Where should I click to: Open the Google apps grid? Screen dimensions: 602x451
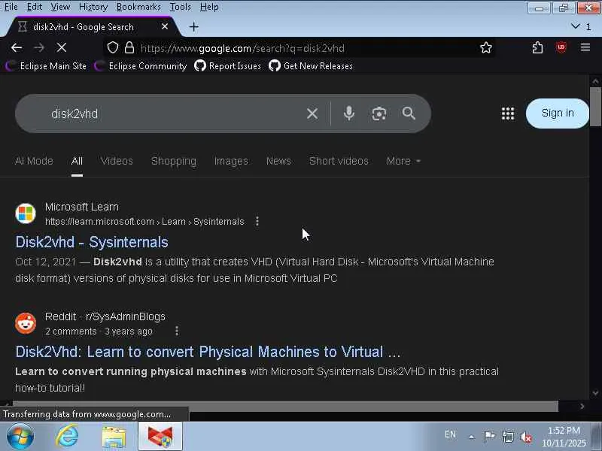click(x=507, y=114)
